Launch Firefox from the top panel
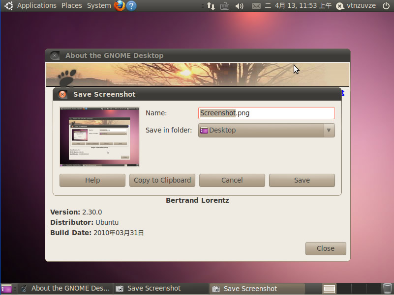394x295 pixels. tap(120, 5)
